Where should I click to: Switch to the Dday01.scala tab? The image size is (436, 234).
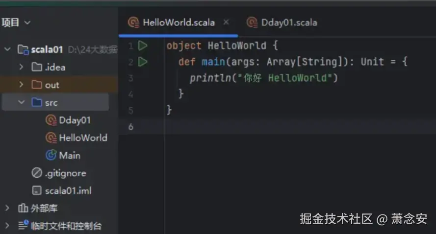point(282,23)
